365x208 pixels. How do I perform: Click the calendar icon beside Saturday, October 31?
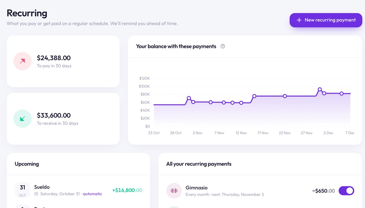tap(36, 194)
